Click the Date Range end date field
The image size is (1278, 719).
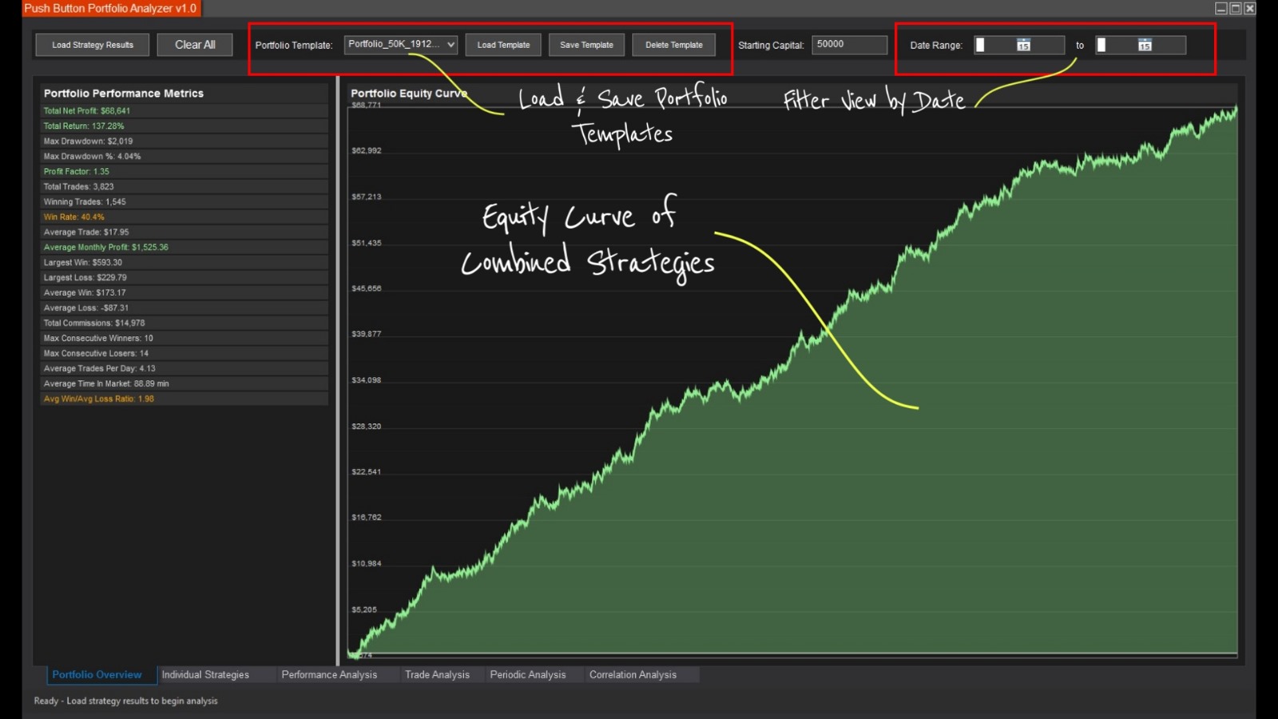click(x=1117, y=46)
